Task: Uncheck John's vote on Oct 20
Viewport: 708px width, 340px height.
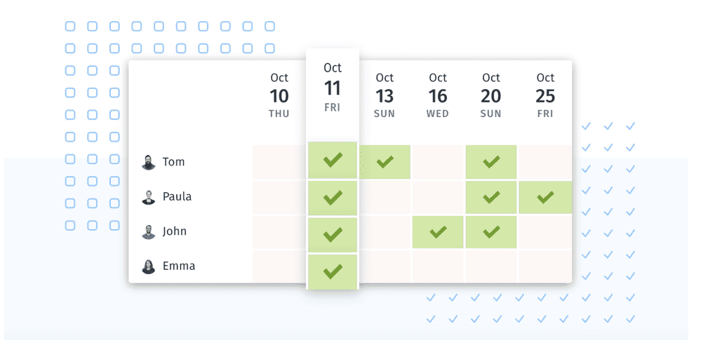Action: pos(491,232)
